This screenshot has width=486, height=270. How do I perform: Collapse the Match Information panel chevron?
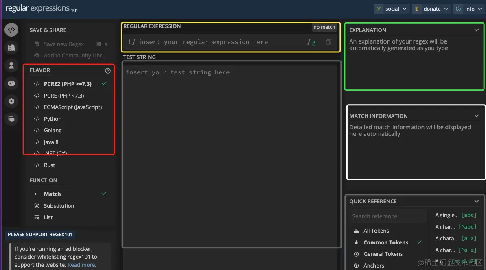[x=476, y=116]
